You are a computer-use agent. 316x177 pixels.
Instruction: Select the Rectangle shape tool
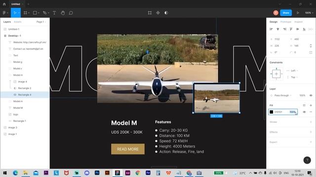coord(35,13)
